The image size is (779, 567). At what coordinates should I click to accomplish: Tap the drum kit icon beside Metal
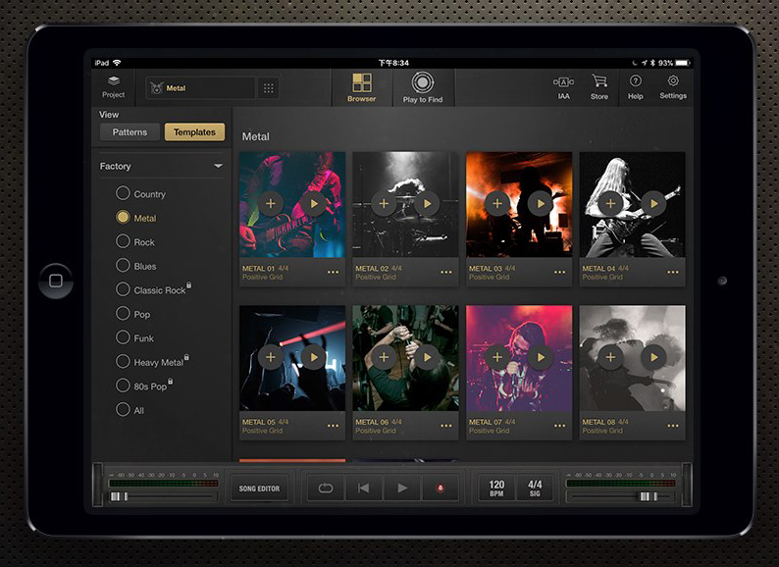[157, 88]
